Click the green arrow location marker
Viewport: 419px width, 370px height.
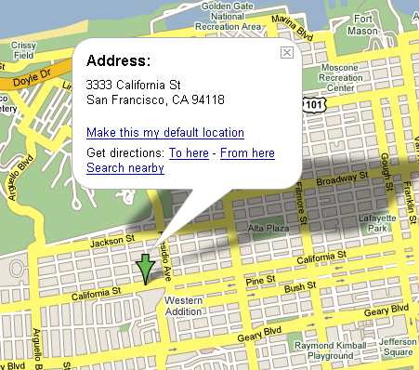145,269
